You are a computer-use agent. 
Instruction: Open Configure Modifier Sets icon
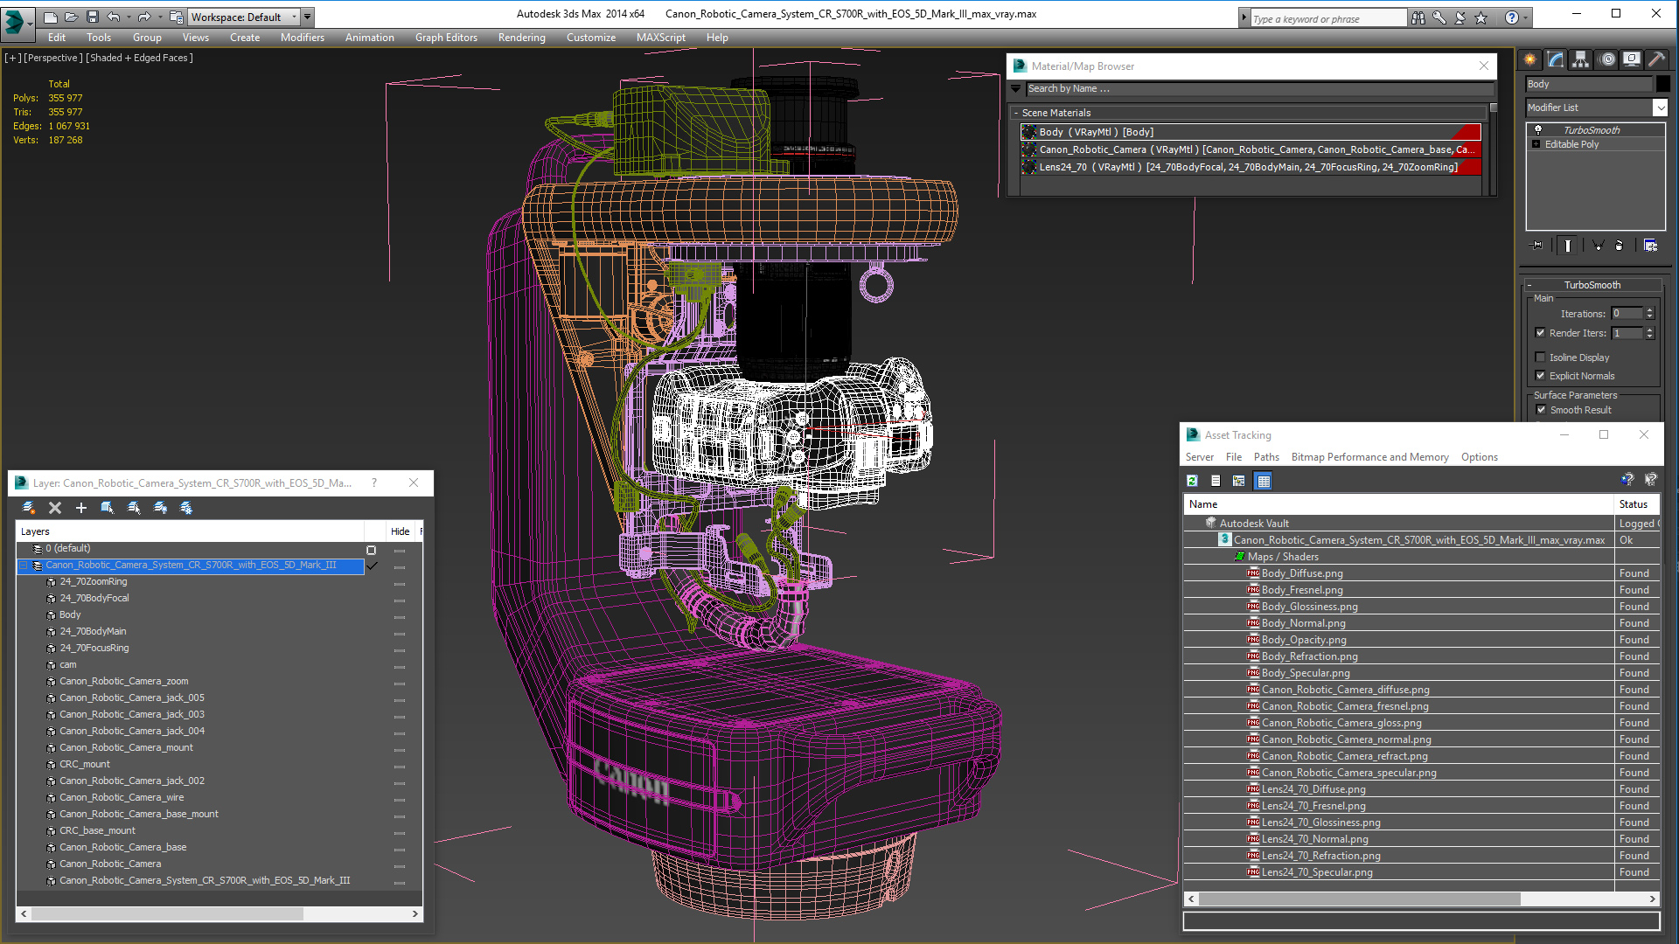(x=1650, y=246)
